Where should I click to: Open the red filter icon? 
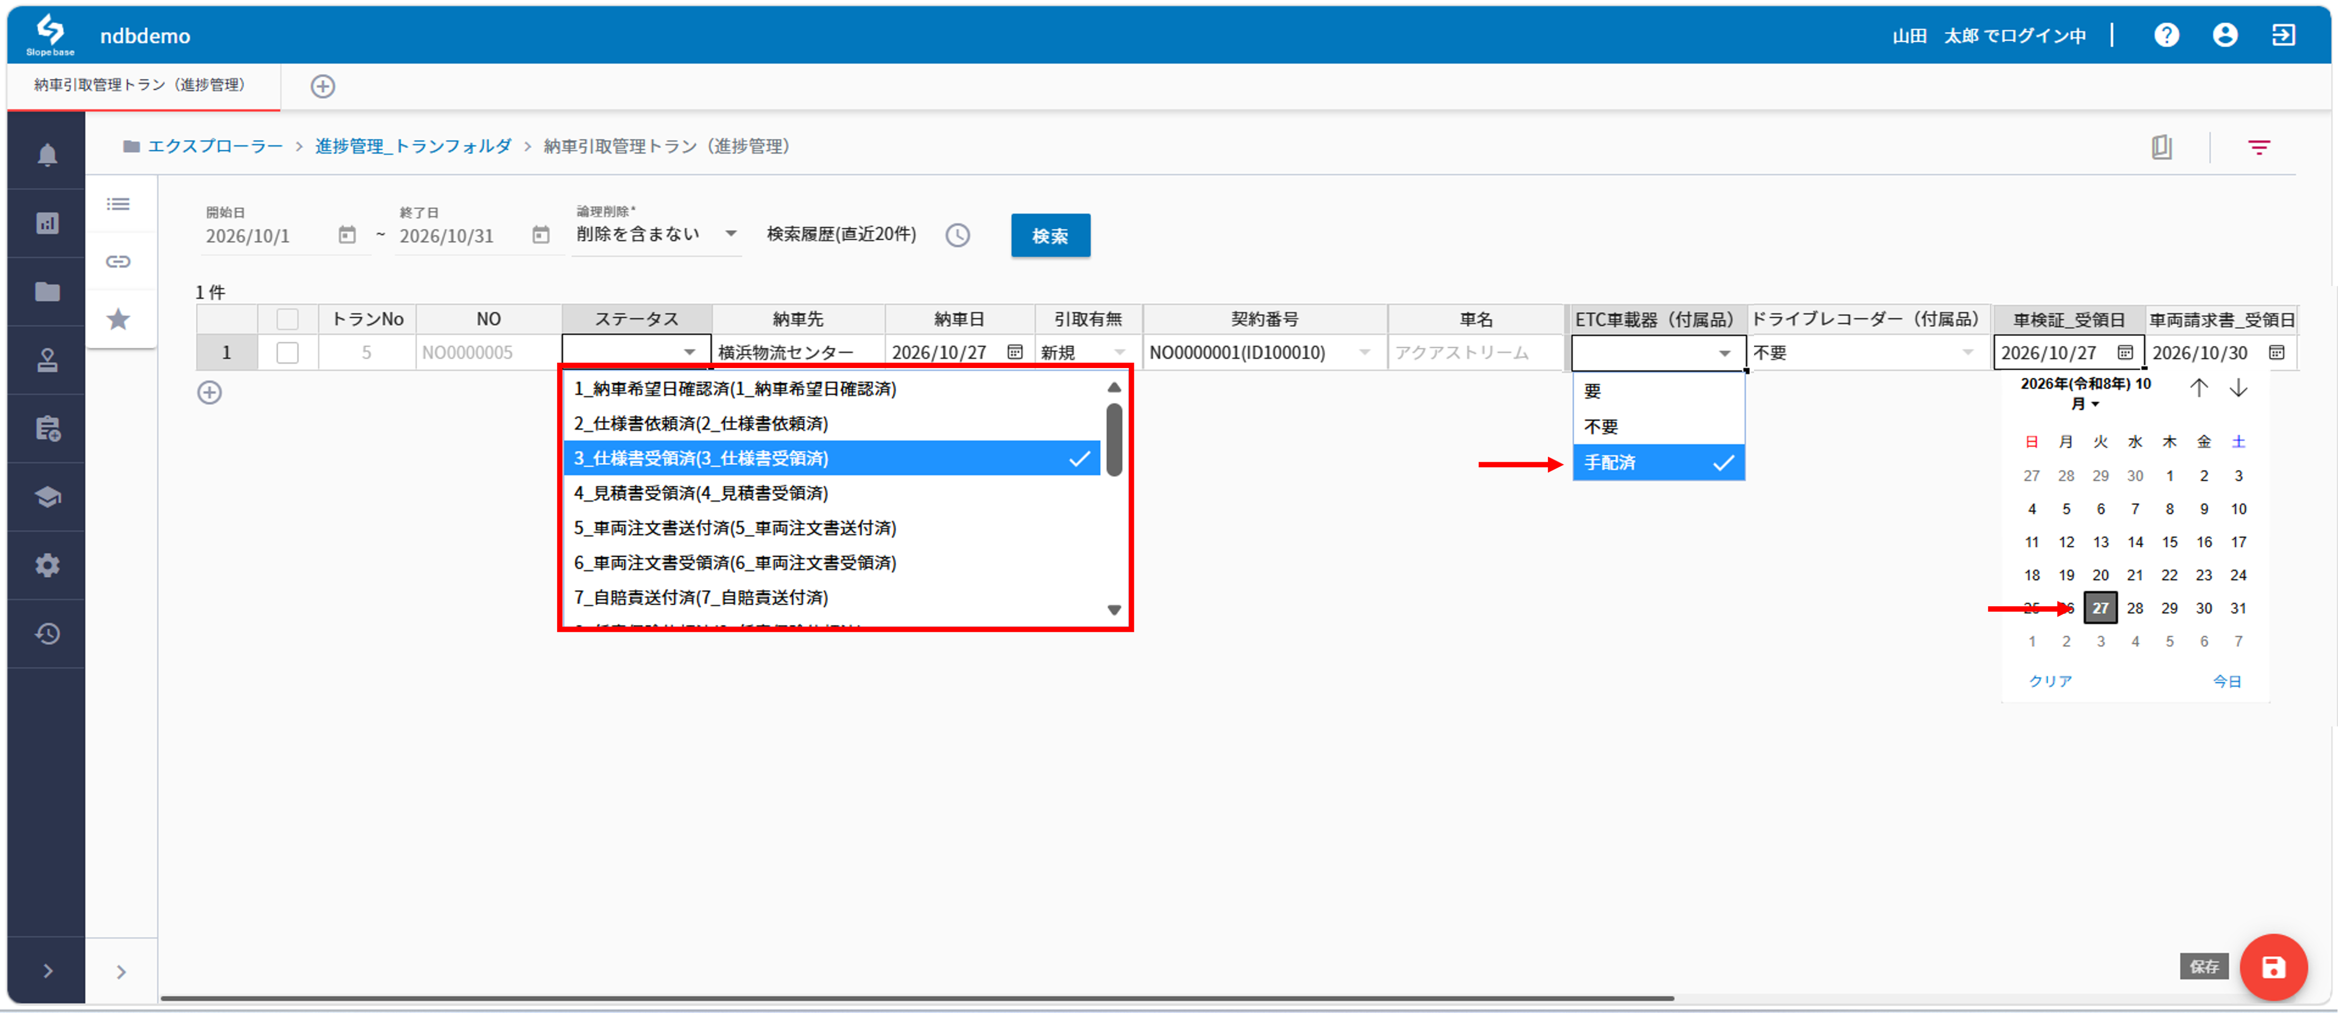2259,147
